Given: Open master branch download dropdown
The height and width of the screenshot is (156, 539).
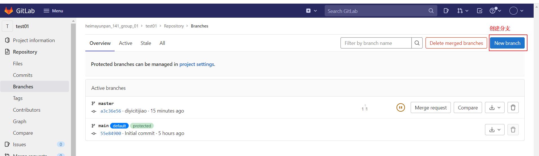Looking at the screenshot, I should [495, 108].
